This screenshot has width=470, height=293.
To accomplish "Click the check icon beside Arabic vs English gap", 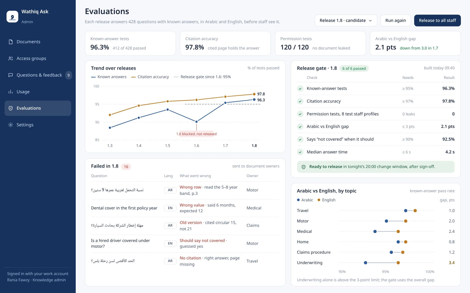I will (x=300, y=127).
